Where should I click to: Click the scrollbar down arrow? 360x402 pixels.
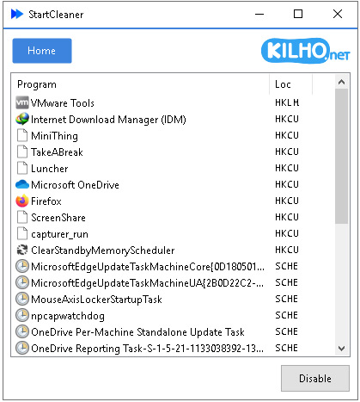tap(341, 349)
